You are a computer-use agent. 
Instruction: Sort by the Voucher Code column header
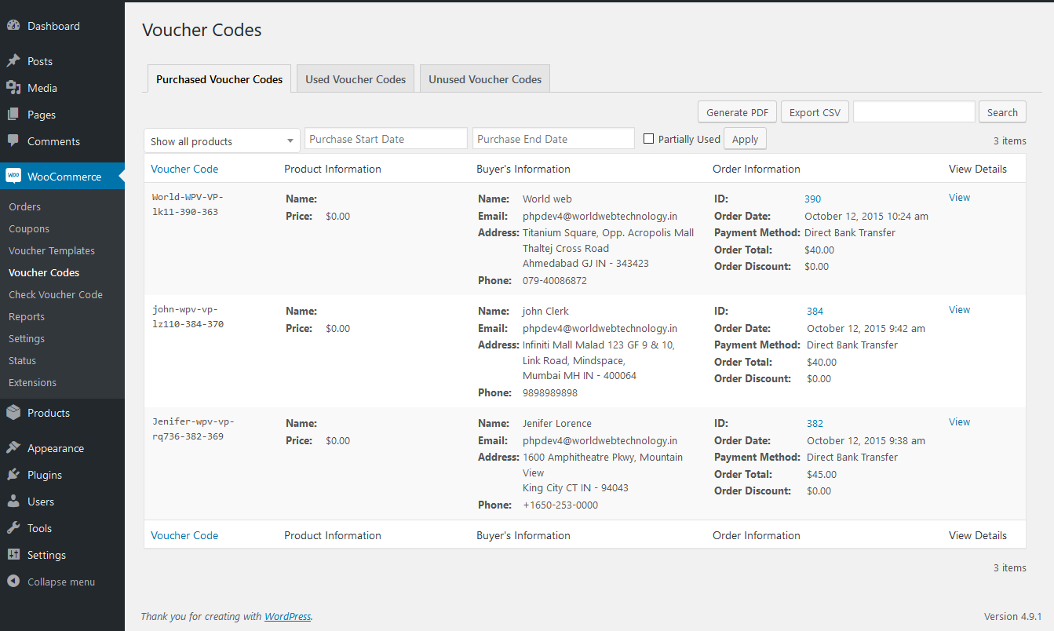[184, 169]
